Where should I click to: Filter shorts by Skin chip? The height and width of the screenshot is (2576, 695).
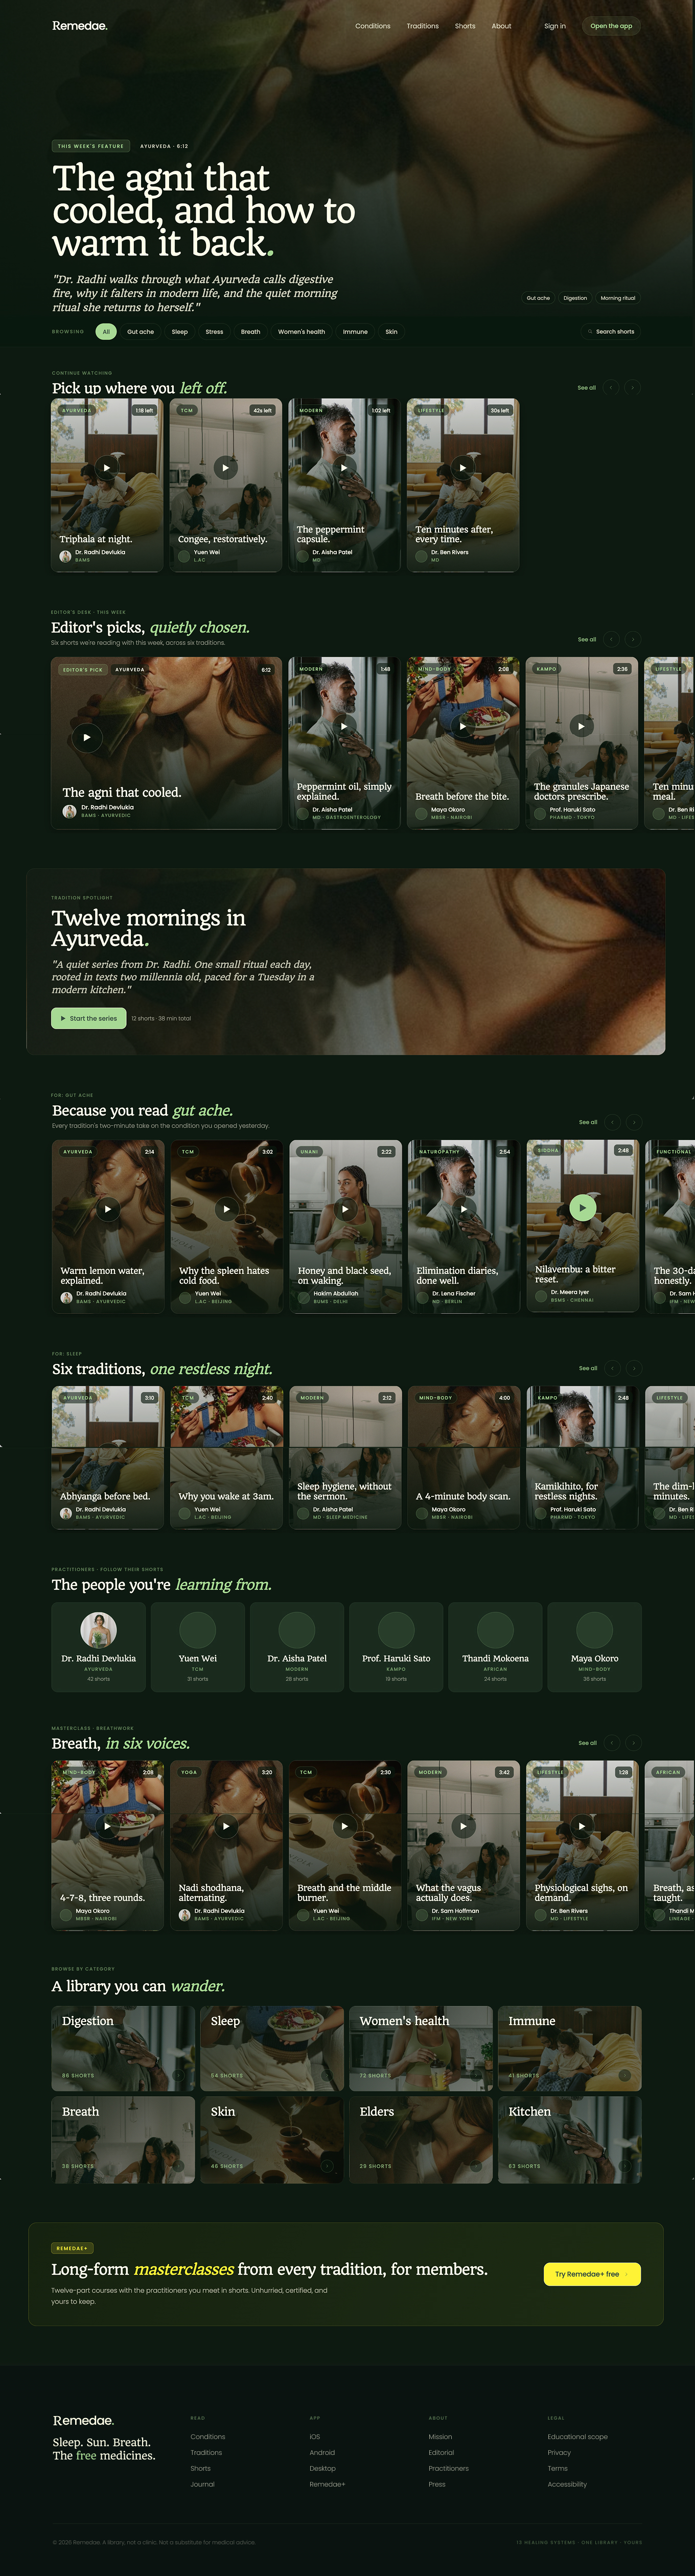[391, 331]
